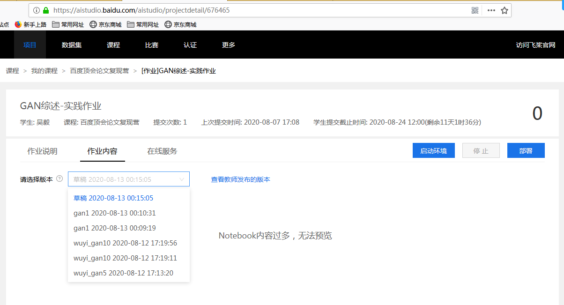Open the Firefox 新手上路 bookmark
The width and height of the screenshot is (564, 305).
click(x=30, y=24)
